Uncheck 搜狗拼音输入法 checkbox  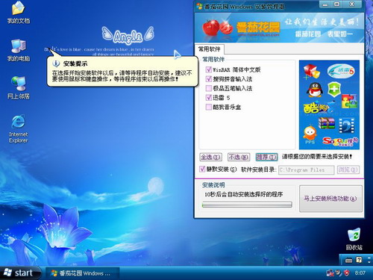(x=209, y=79)
